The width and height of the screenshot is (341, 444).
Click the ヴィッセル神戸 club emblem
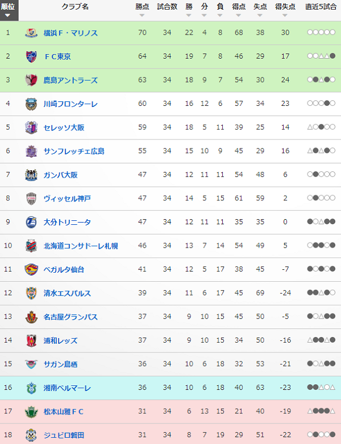point(31,199)
